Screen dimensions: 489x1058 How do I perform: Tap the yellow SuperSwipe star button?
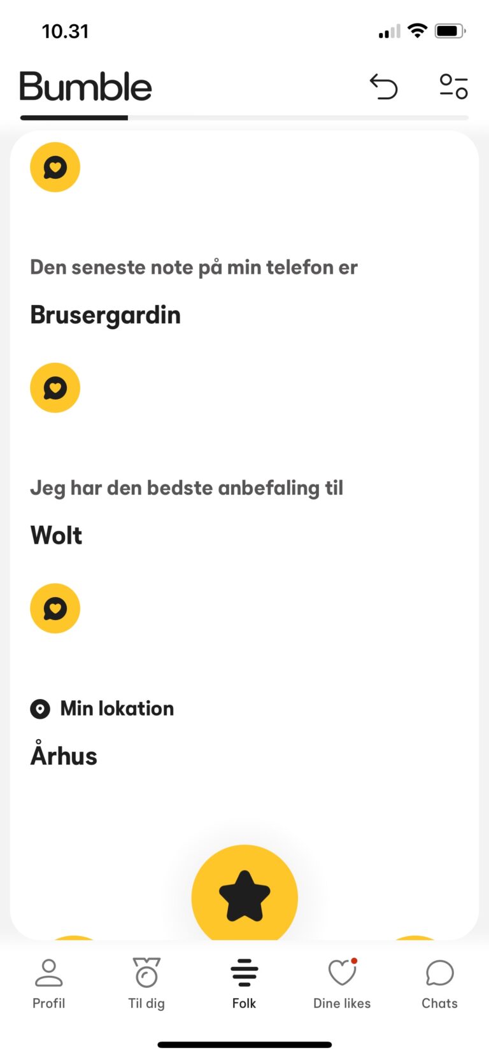point(244,894)
